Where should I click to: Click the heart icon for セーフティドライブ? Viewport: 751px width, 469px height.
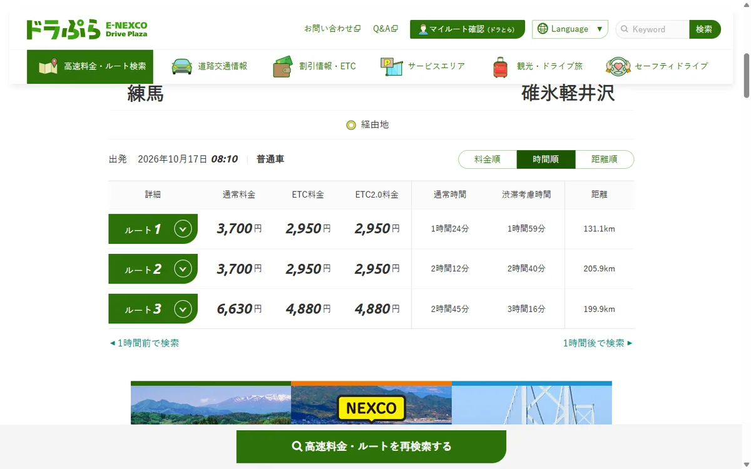[x=618, y=66]
